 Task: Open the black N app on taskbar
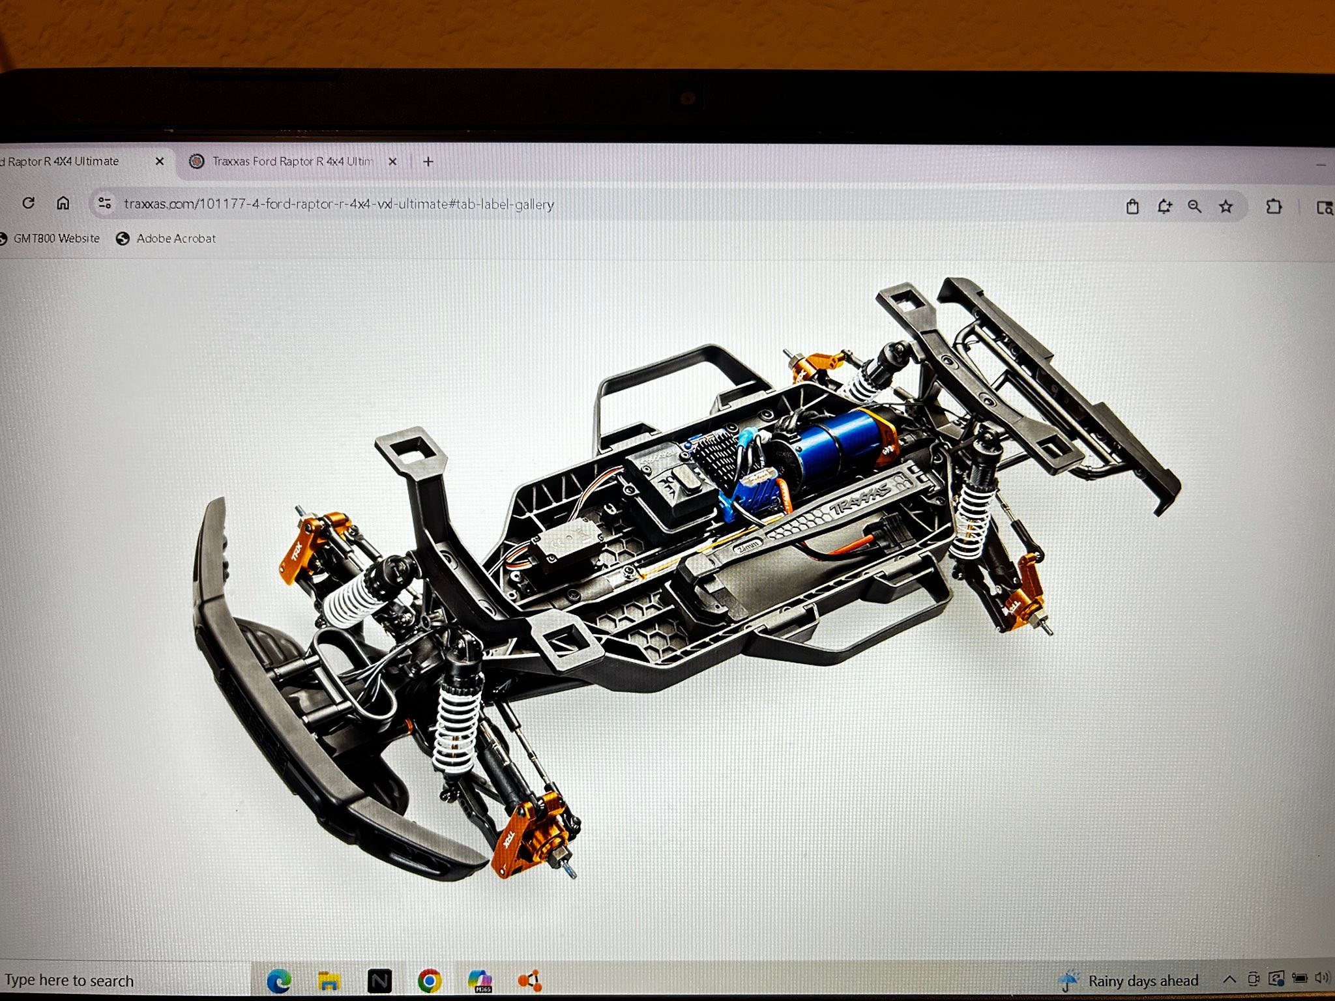pos(379,981)
